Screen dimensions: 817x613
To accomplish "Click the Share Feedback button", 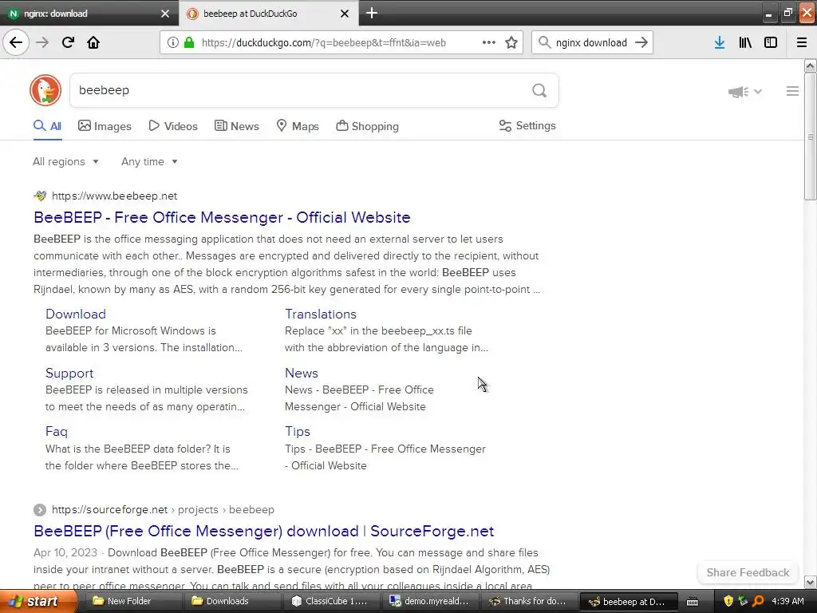I will tap(748, 572).
